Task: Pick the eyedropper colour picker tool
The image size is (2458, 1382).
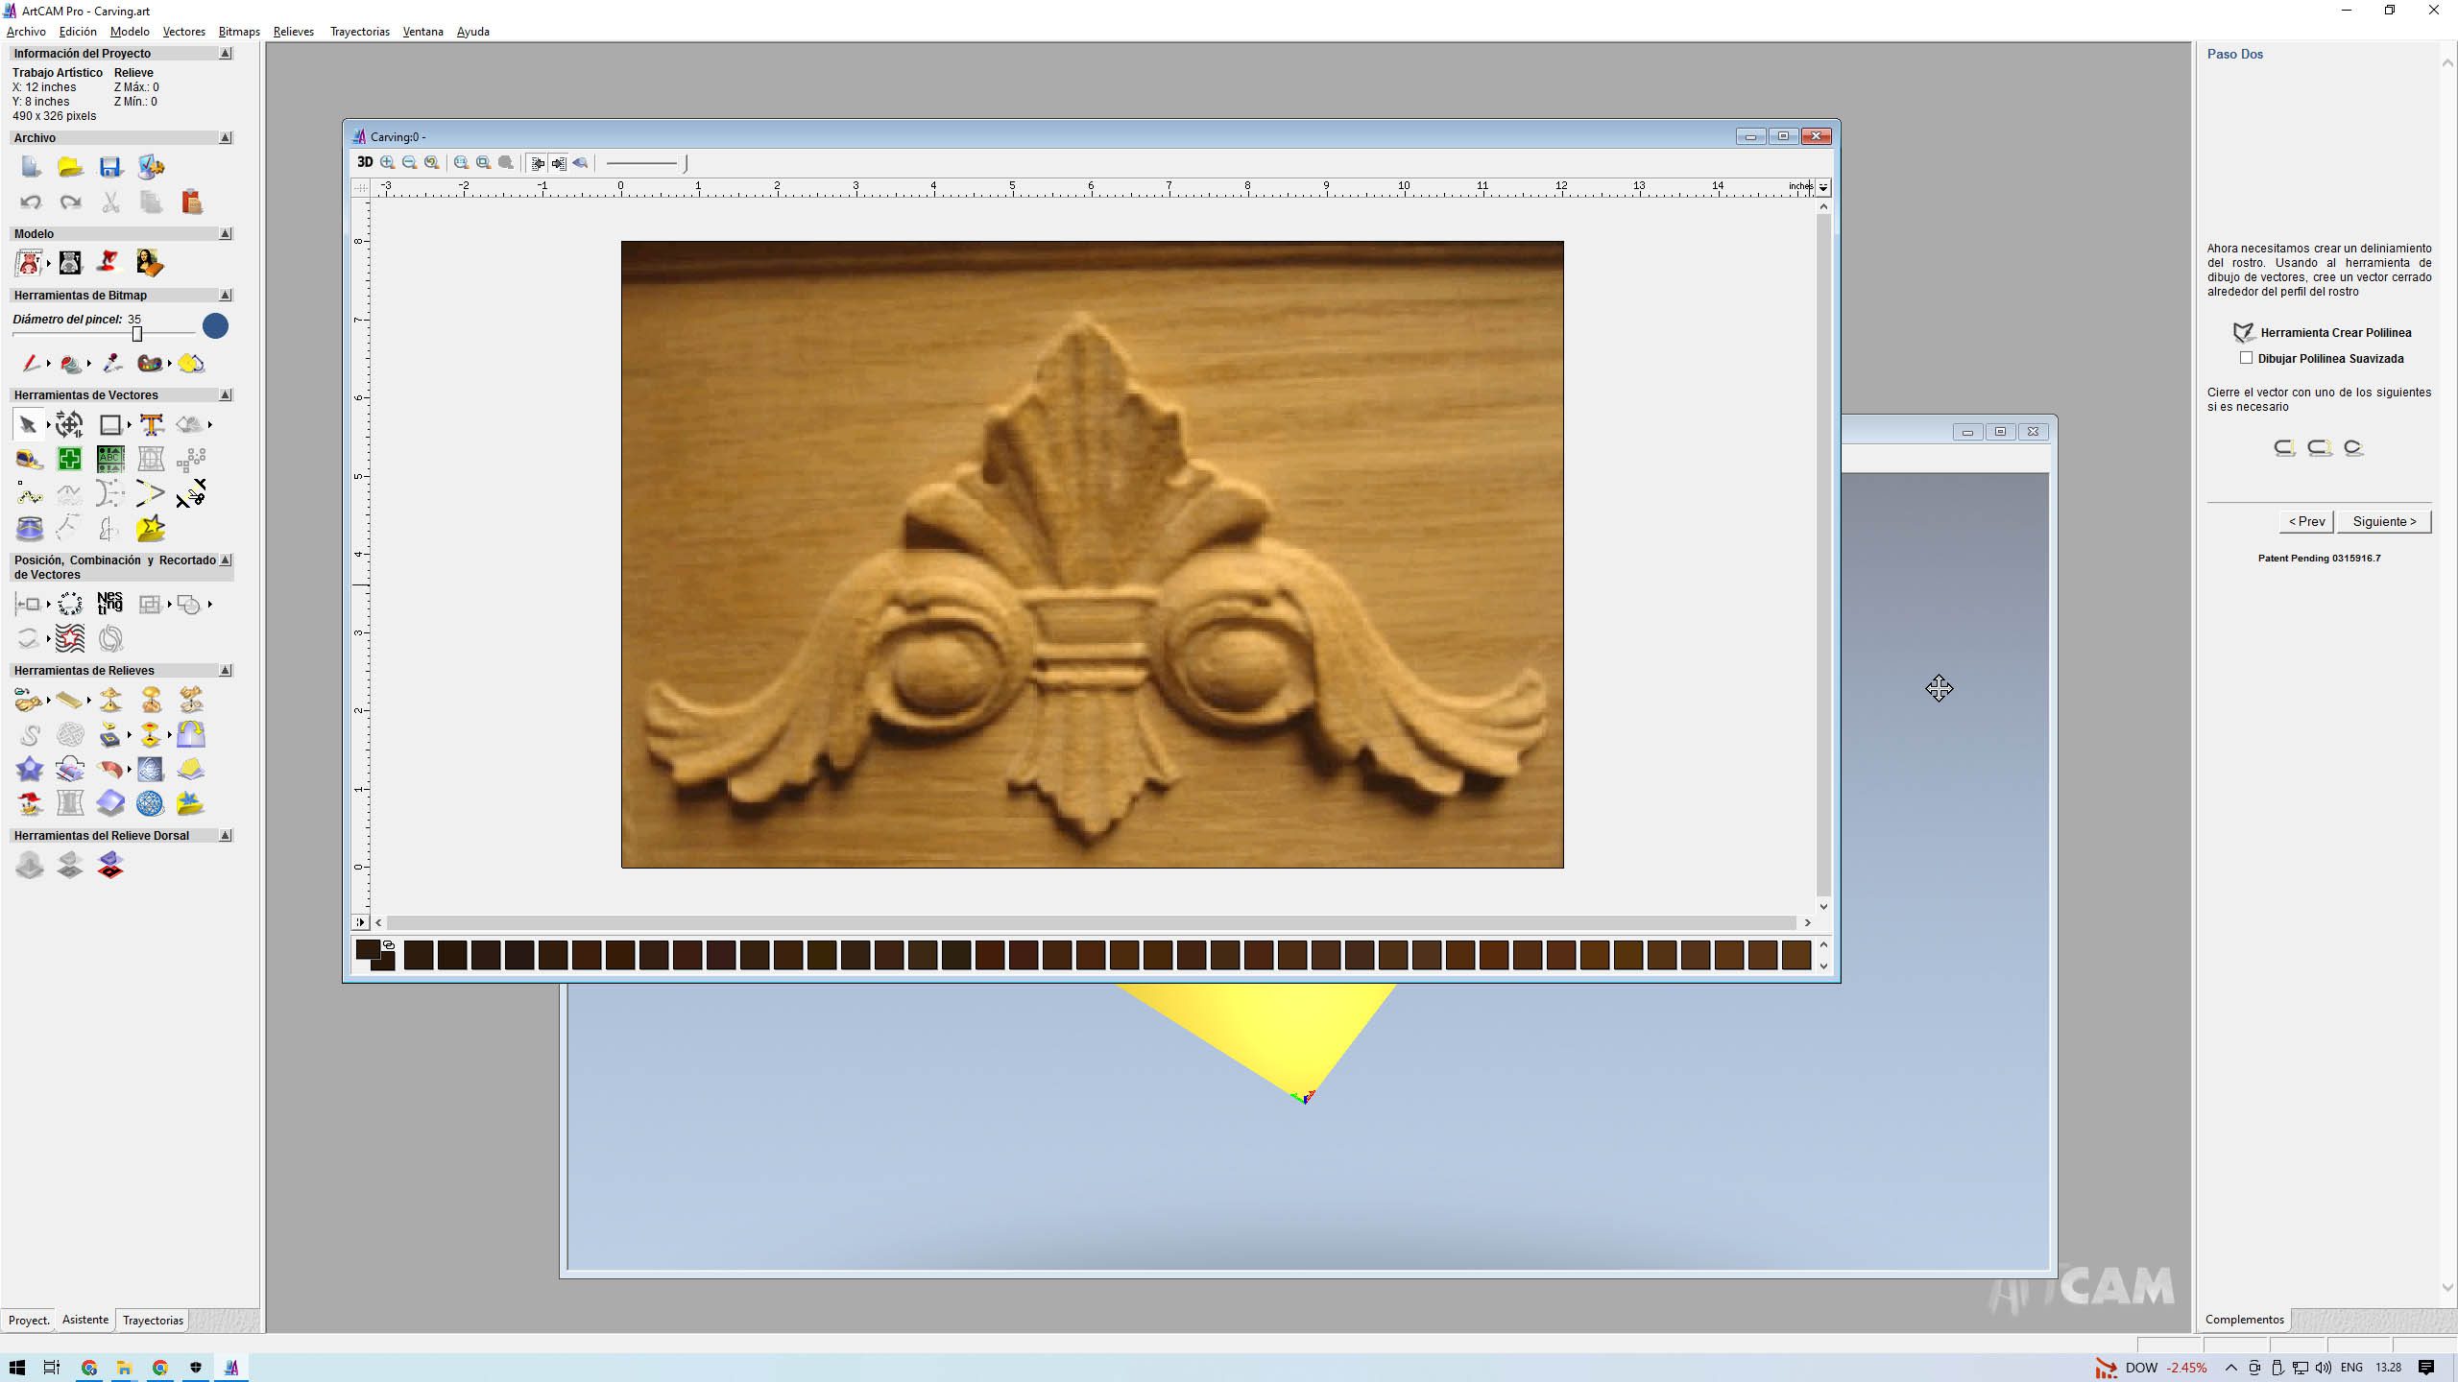Action: (111, 363)
